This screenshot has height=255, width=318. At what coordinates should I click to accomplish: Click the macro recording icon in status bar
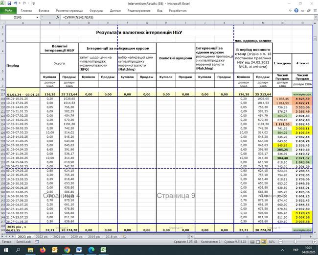coord(37,242)
